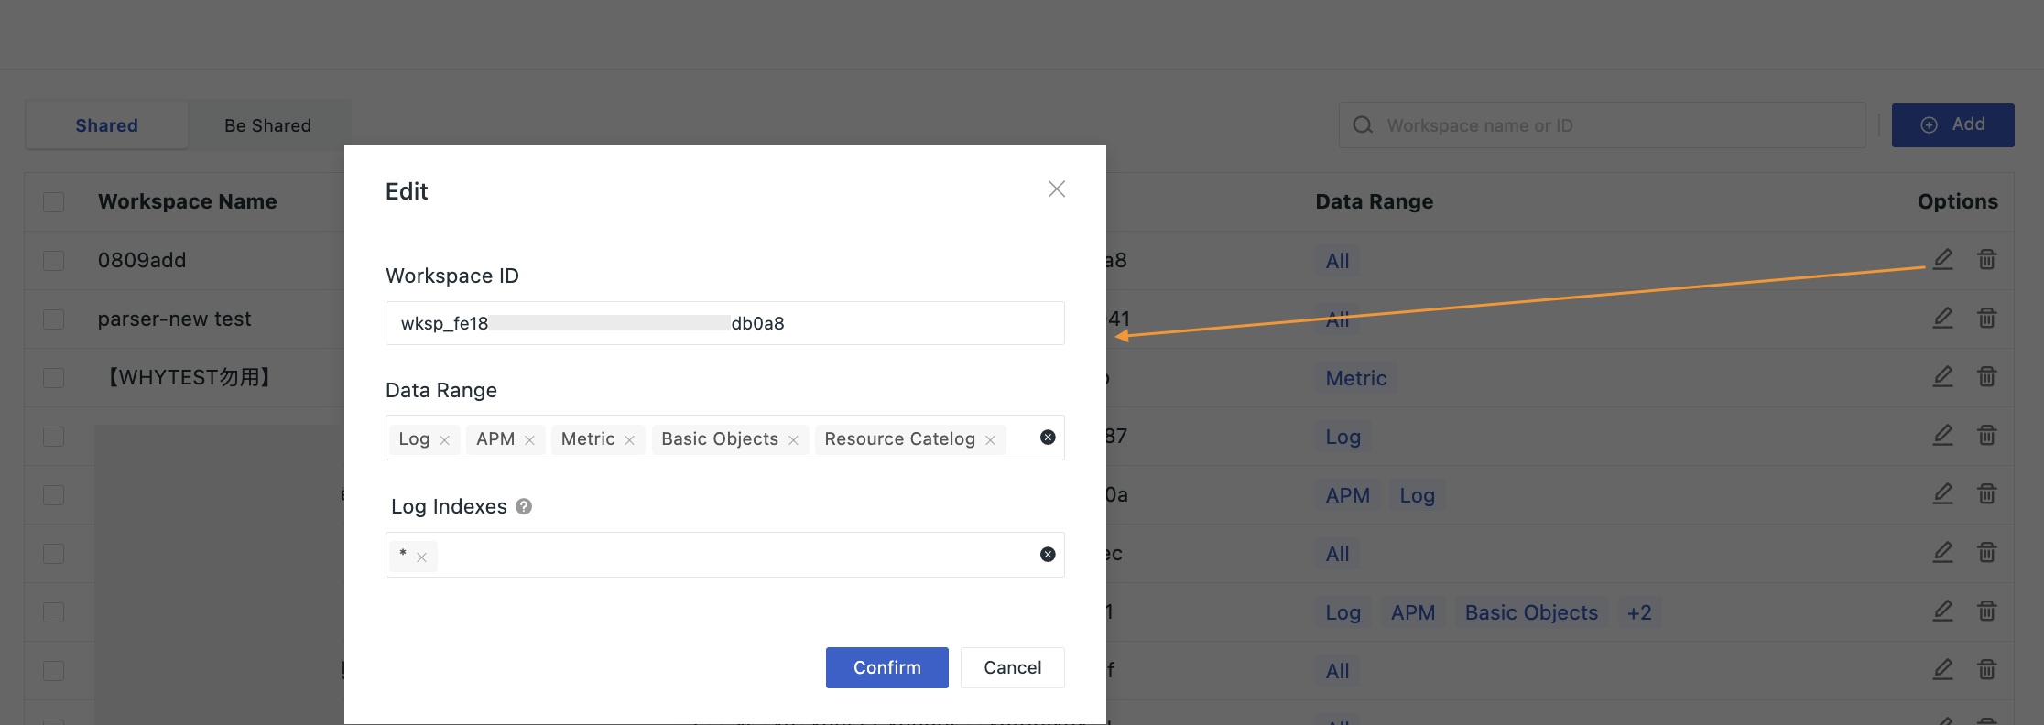
Task: Remove the Log tag from Data Range
Action: [x=445, y=440]
